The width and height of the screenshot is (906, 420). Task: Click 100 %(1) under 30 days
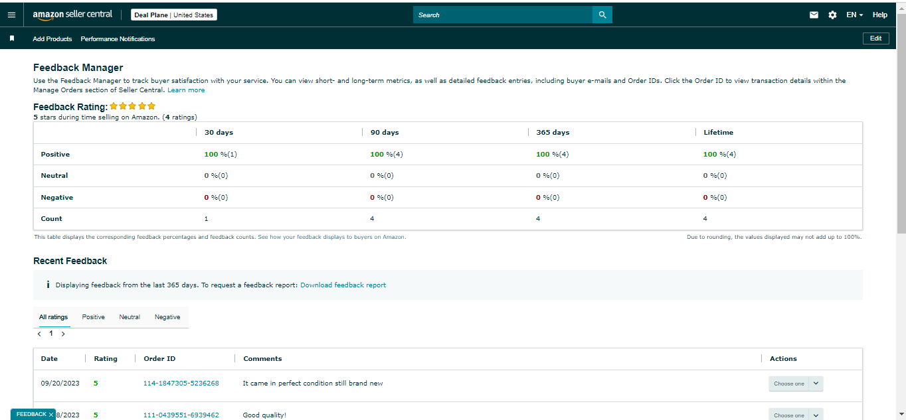(221, 154)
